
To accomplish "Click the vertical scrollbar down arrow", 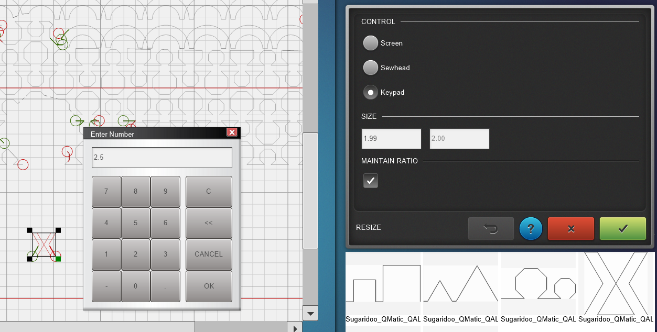I will coord(310,314).
